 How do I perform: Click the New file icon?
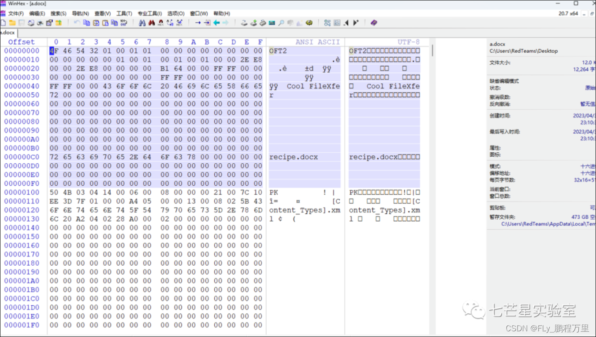point(3,22)
